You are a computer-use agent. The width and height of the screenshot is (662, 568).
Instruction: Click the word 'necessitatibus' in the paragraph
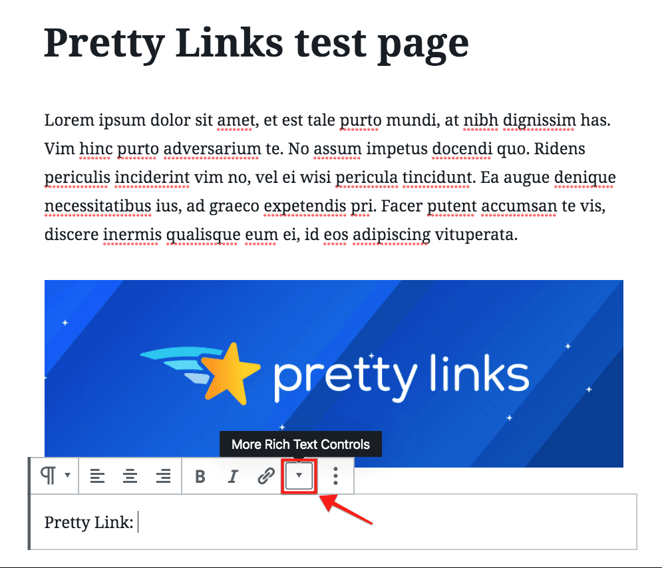tap(98, 206)
